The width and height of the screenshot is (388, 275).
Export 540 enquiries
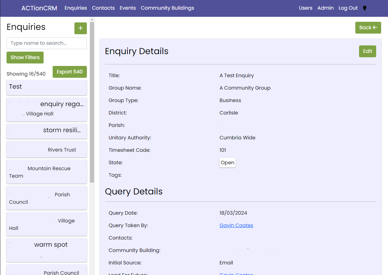coord(69,72)
